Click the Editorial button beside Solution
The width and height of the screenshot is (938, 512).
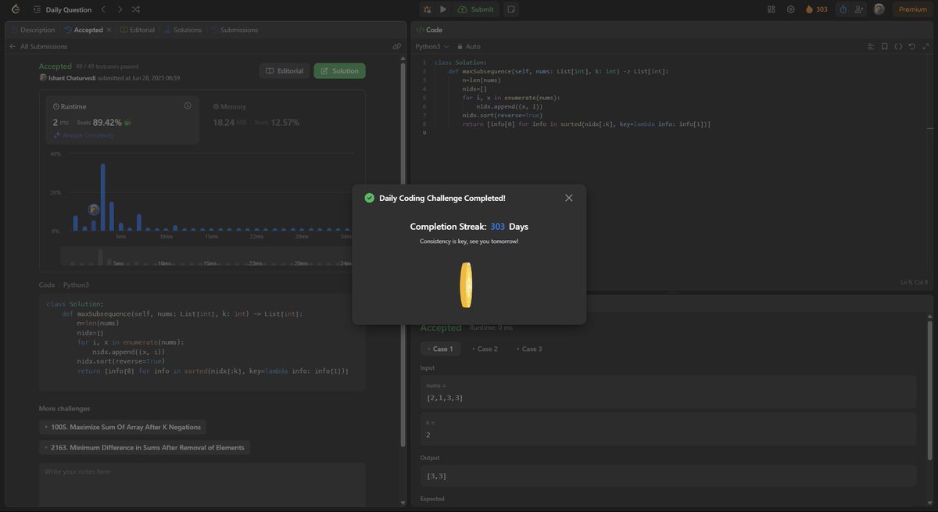point(285,70)
